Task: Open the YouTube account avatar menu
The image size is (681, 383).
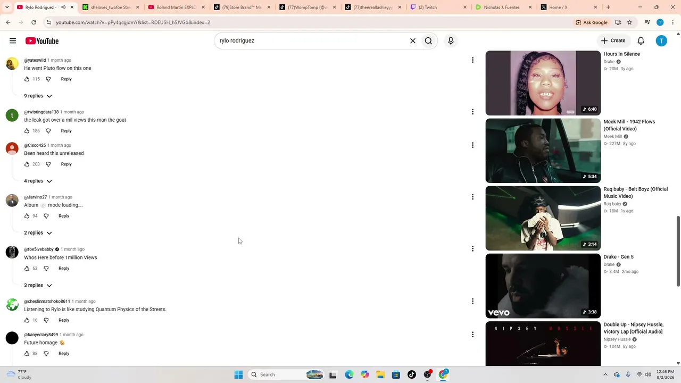Action: pos(661,41)
